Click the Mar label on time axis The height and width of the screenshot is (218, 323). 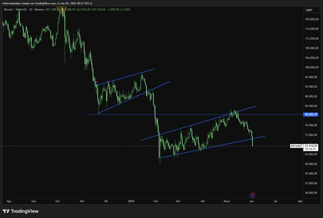click(x=178, y=201)
